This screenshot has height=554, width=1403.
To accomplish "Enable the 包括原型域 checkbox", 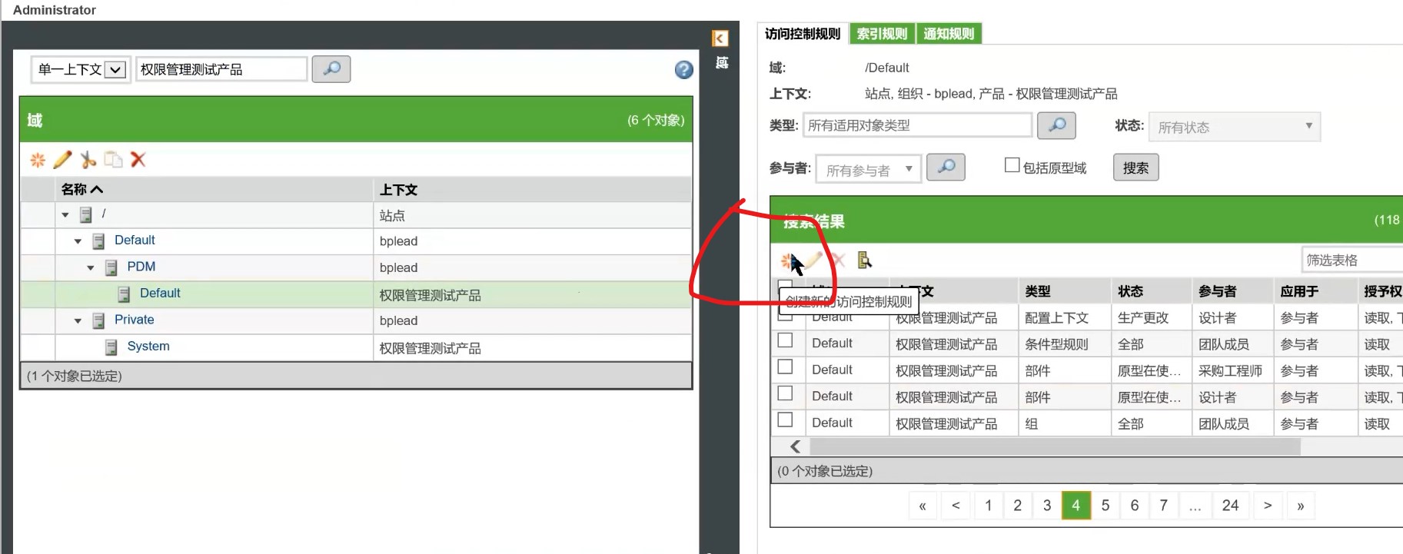I will [1012, 165].
